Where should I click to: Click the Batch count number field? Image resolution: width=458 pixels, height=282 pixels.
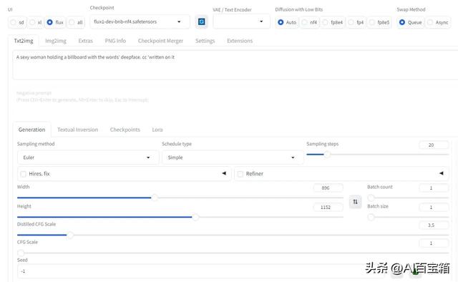434,188
